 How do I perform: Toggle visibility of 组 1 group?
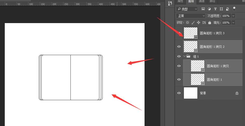[x=179, y=56]
